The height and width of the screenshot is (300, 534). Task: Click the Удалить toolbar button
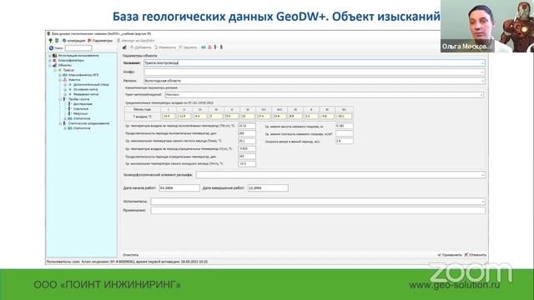click(x=188, y=47)
